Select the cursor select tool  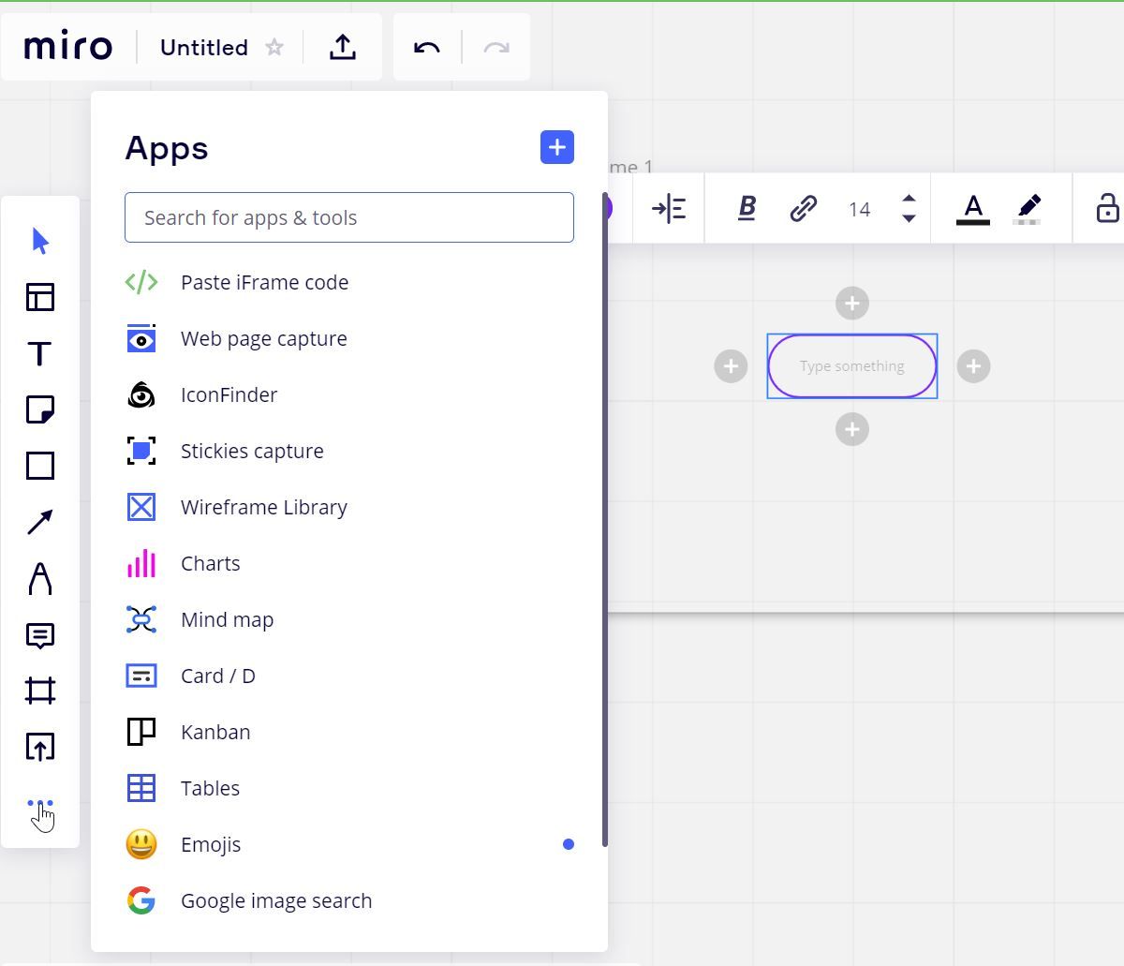pos(40,241)
